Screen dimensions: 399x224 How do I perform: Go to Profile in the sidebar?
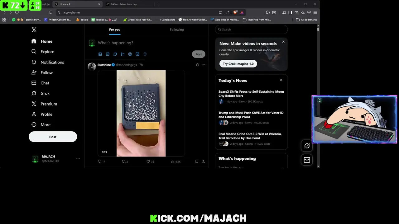coord(42,114)
